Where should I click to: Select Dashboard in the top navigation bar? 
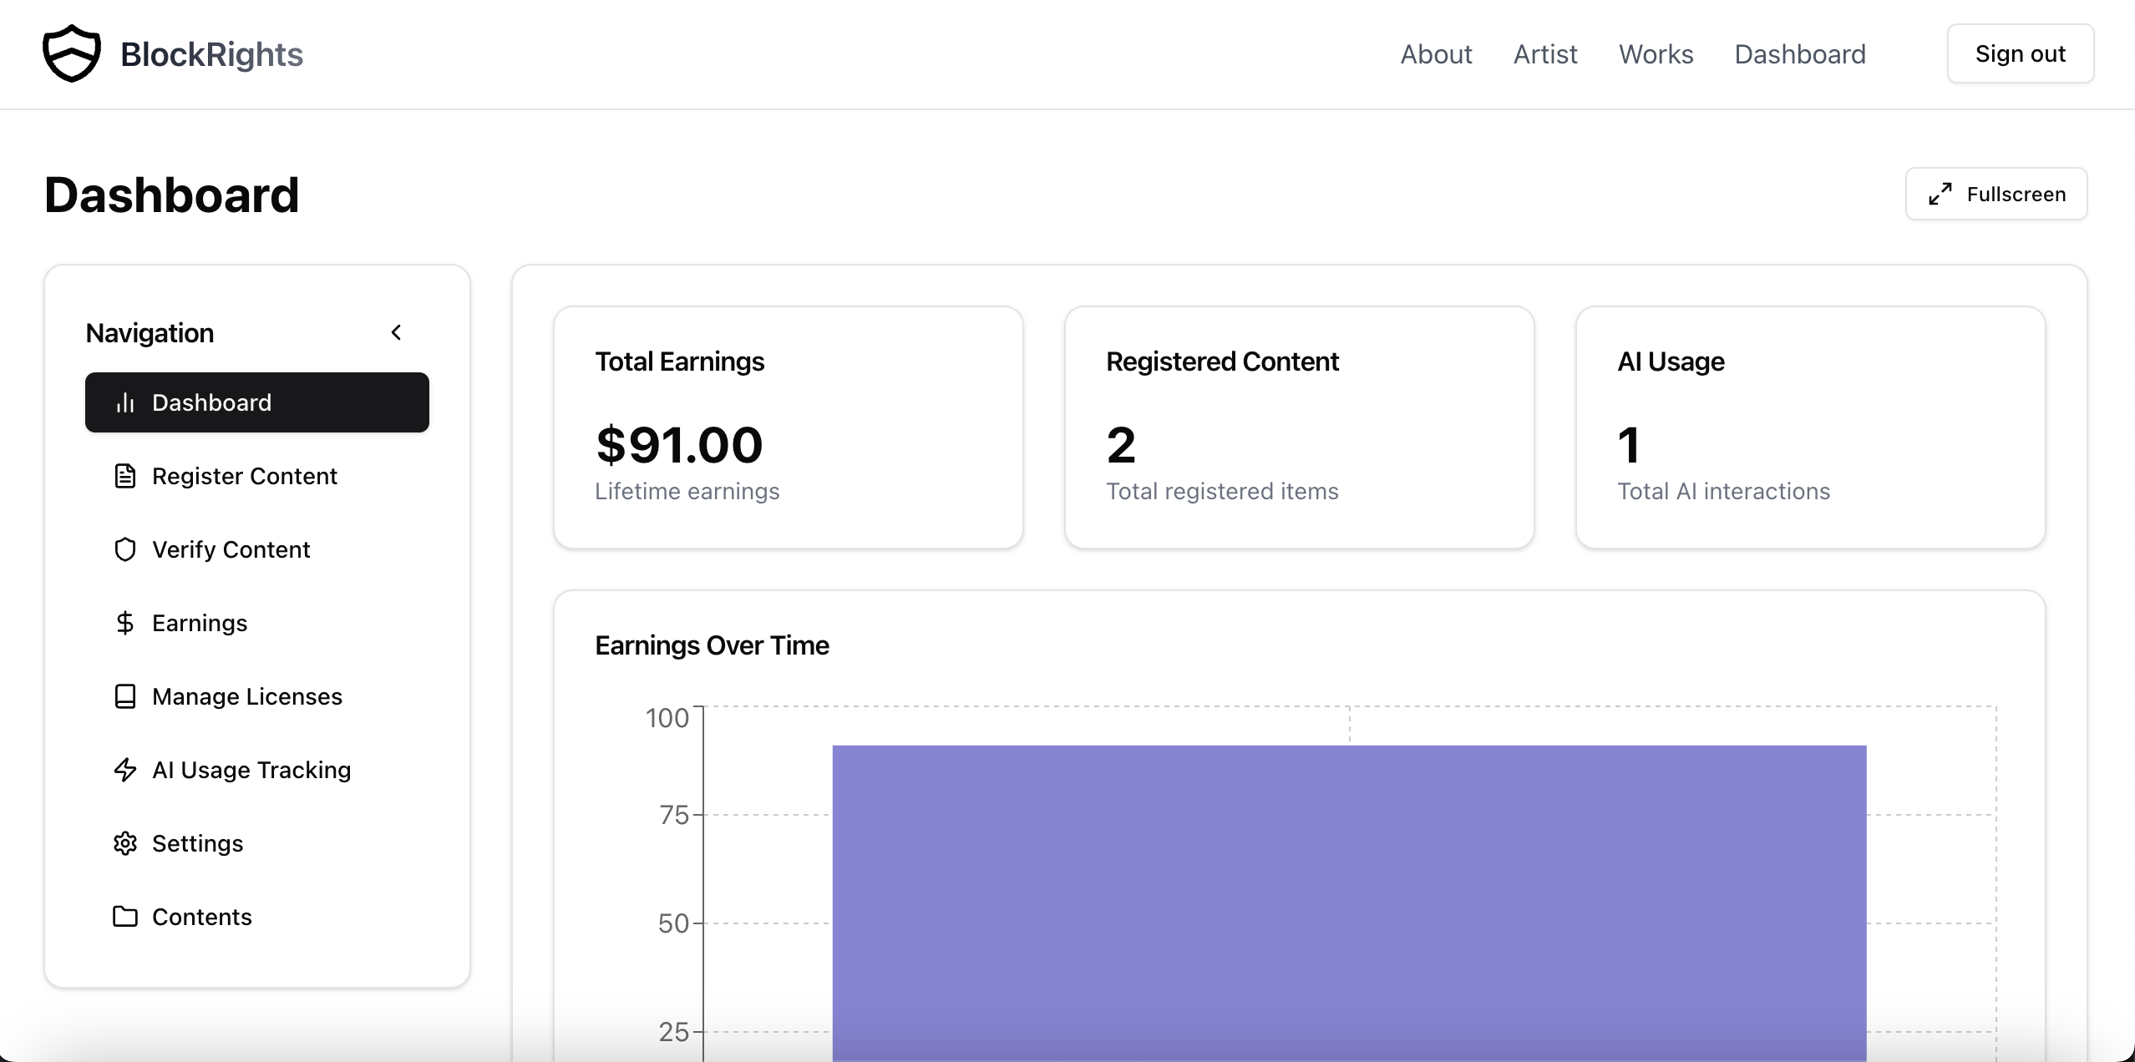pos(1799,54)
